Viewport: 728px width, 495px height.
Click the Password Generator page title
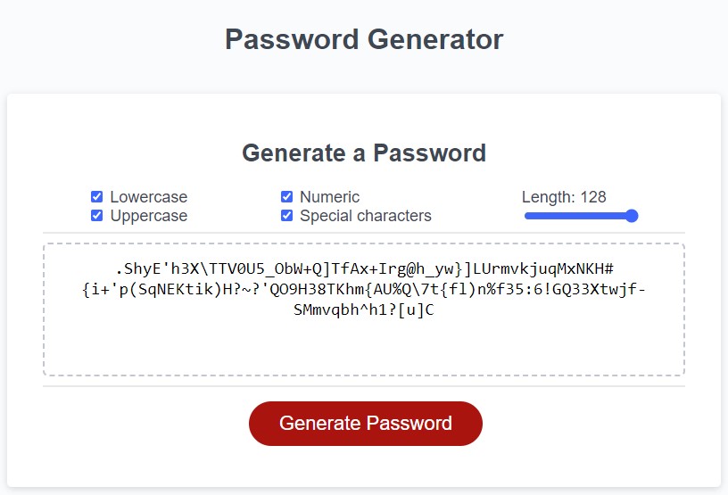pos(364,39)
